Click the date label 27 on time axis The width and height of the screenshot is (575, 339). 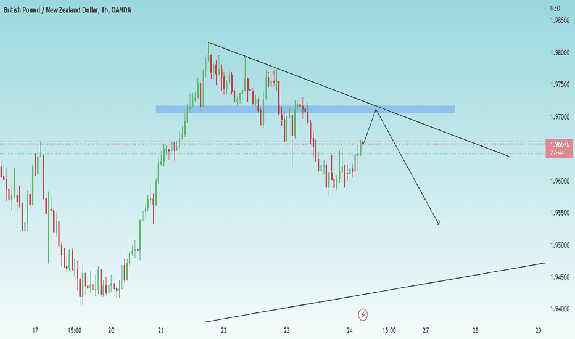[425, 330]
